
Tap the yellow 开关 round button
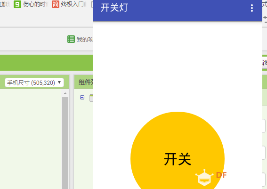tap(178, 150)
